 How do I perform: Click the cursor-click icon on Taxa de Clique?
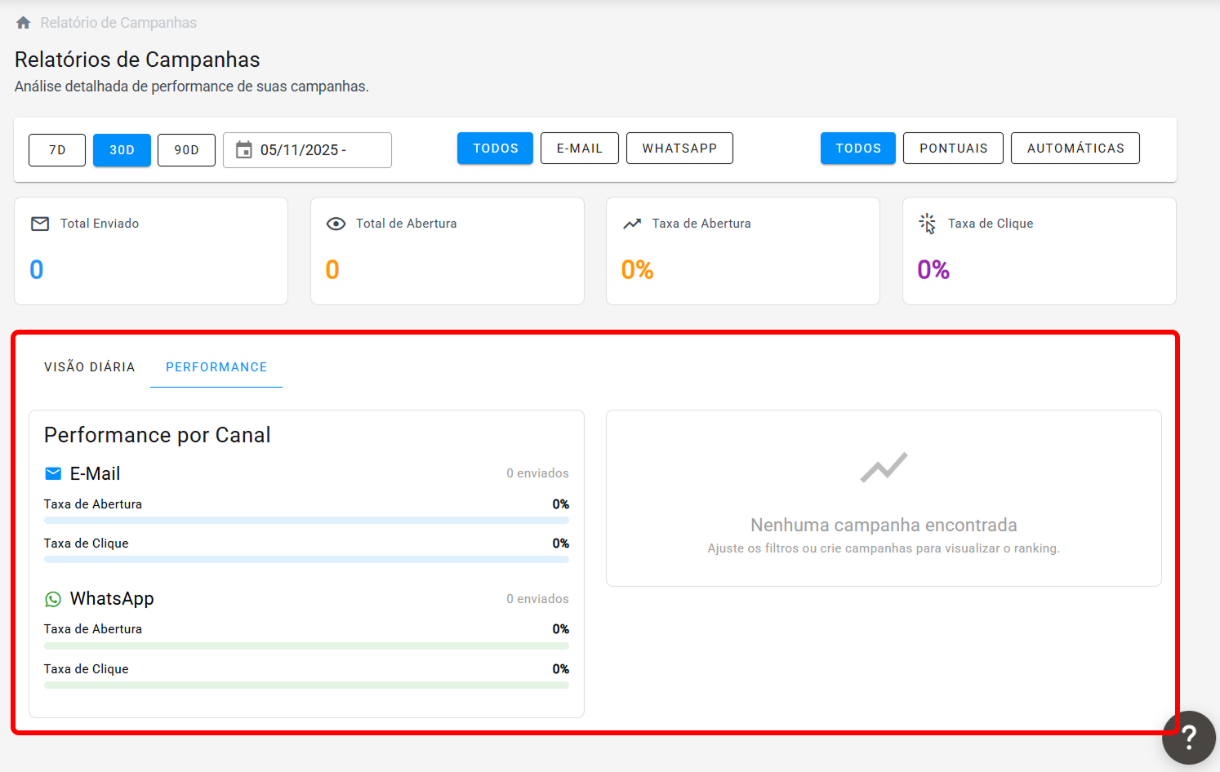tap(928, 224)
